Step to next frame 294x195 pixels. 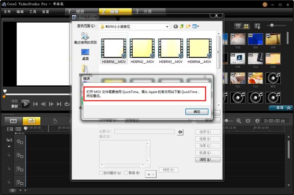click(x=51, y=104)
